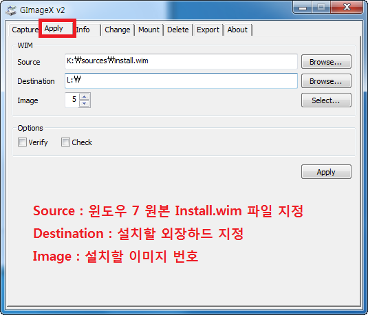
Task: Browse for the Source WIM file
Action: point(326,62)
